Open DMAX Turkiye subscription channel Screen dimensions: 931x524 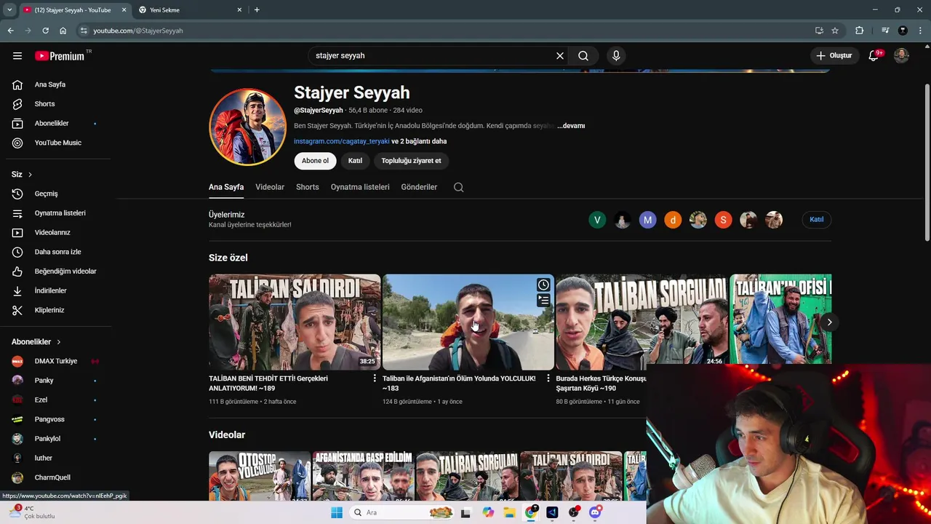click(x=55, y=361)
